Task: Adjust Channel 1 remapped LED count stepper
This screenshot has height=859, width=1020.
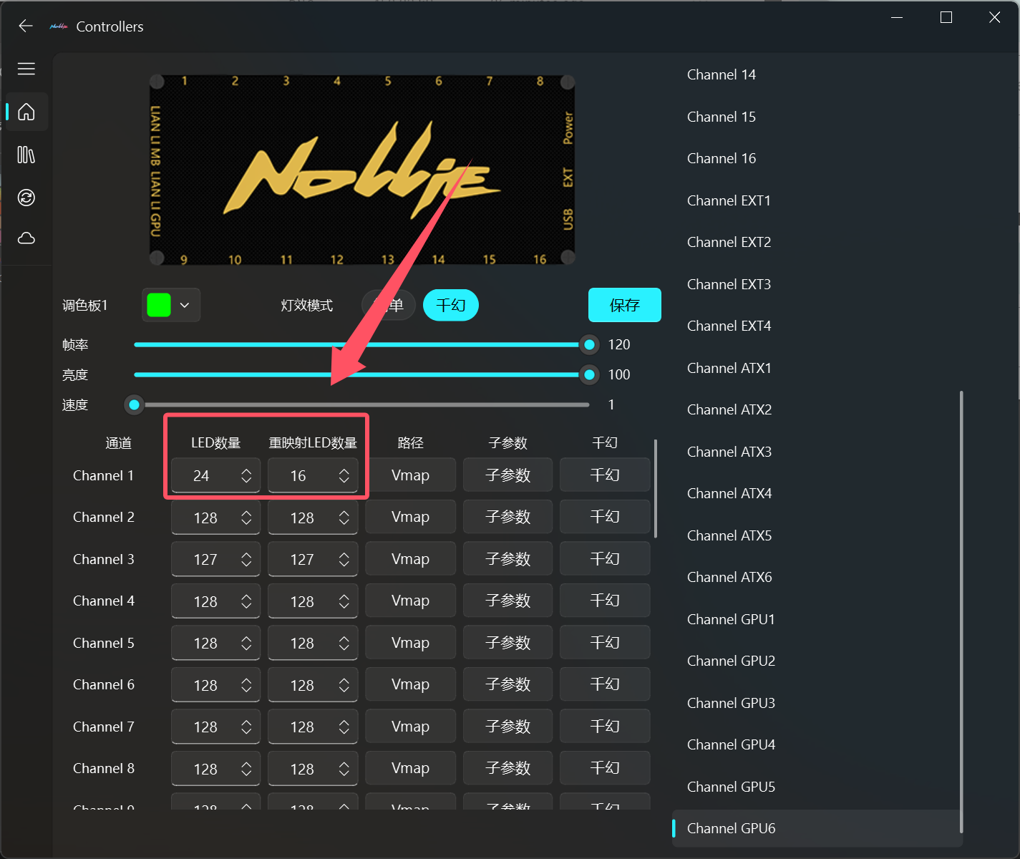Action: pos(344,475)
